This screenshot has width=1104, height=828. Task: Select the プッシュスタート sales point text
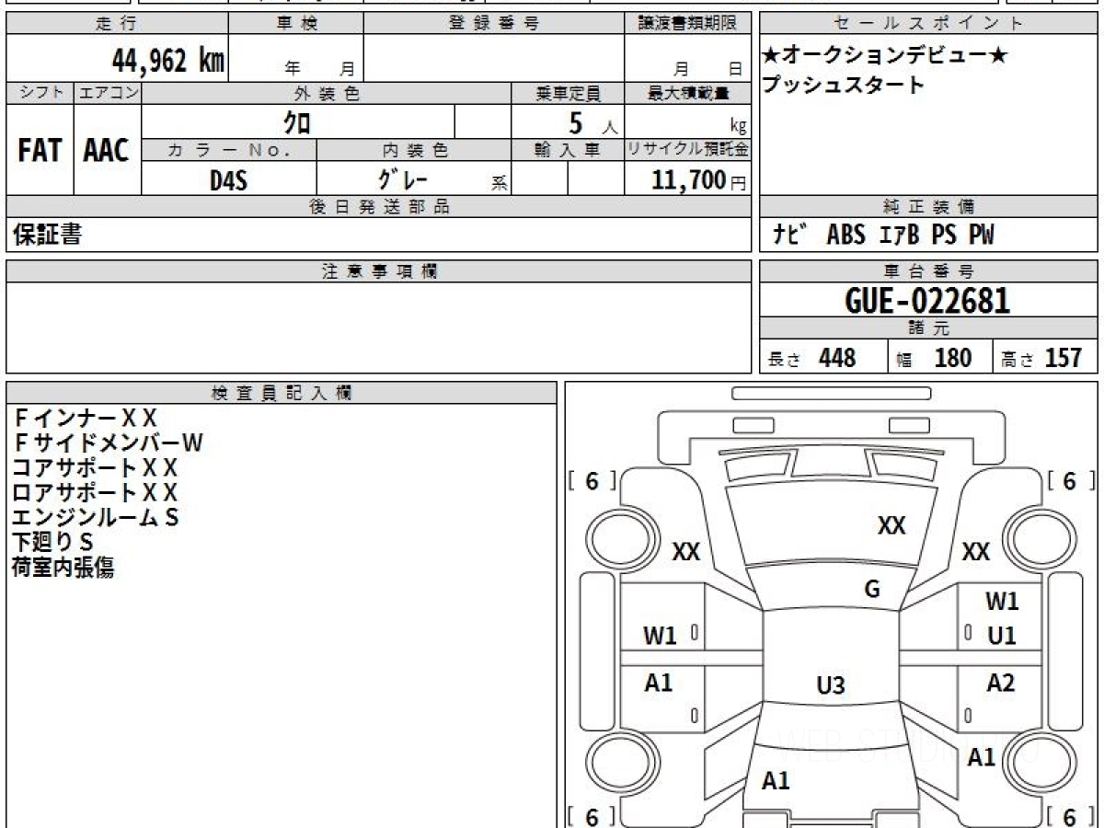coord(843,86)
